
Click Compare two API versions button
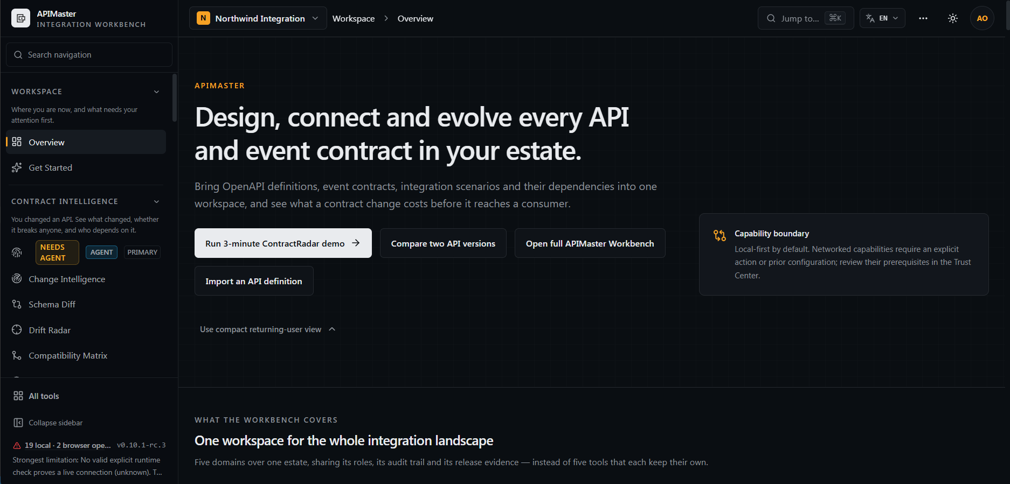(x=443, y=243)
